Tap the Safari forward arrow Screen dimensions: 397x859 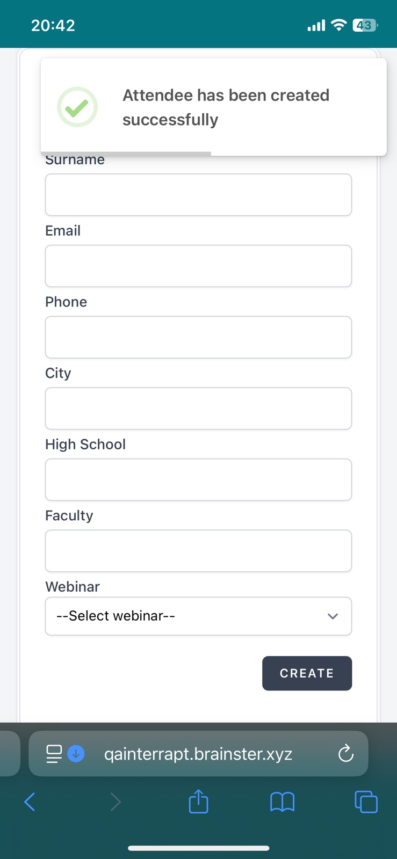[x=115, y=802]
